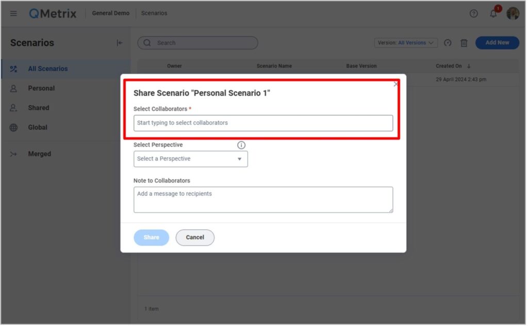Go to Personal scenarios
Viewport: 528px width, 326px height.
[x=41, y=88]
